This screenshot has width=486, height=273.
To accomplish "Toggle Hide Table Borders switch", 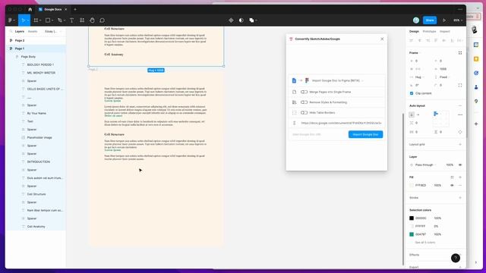I will (x=304, y=113).
